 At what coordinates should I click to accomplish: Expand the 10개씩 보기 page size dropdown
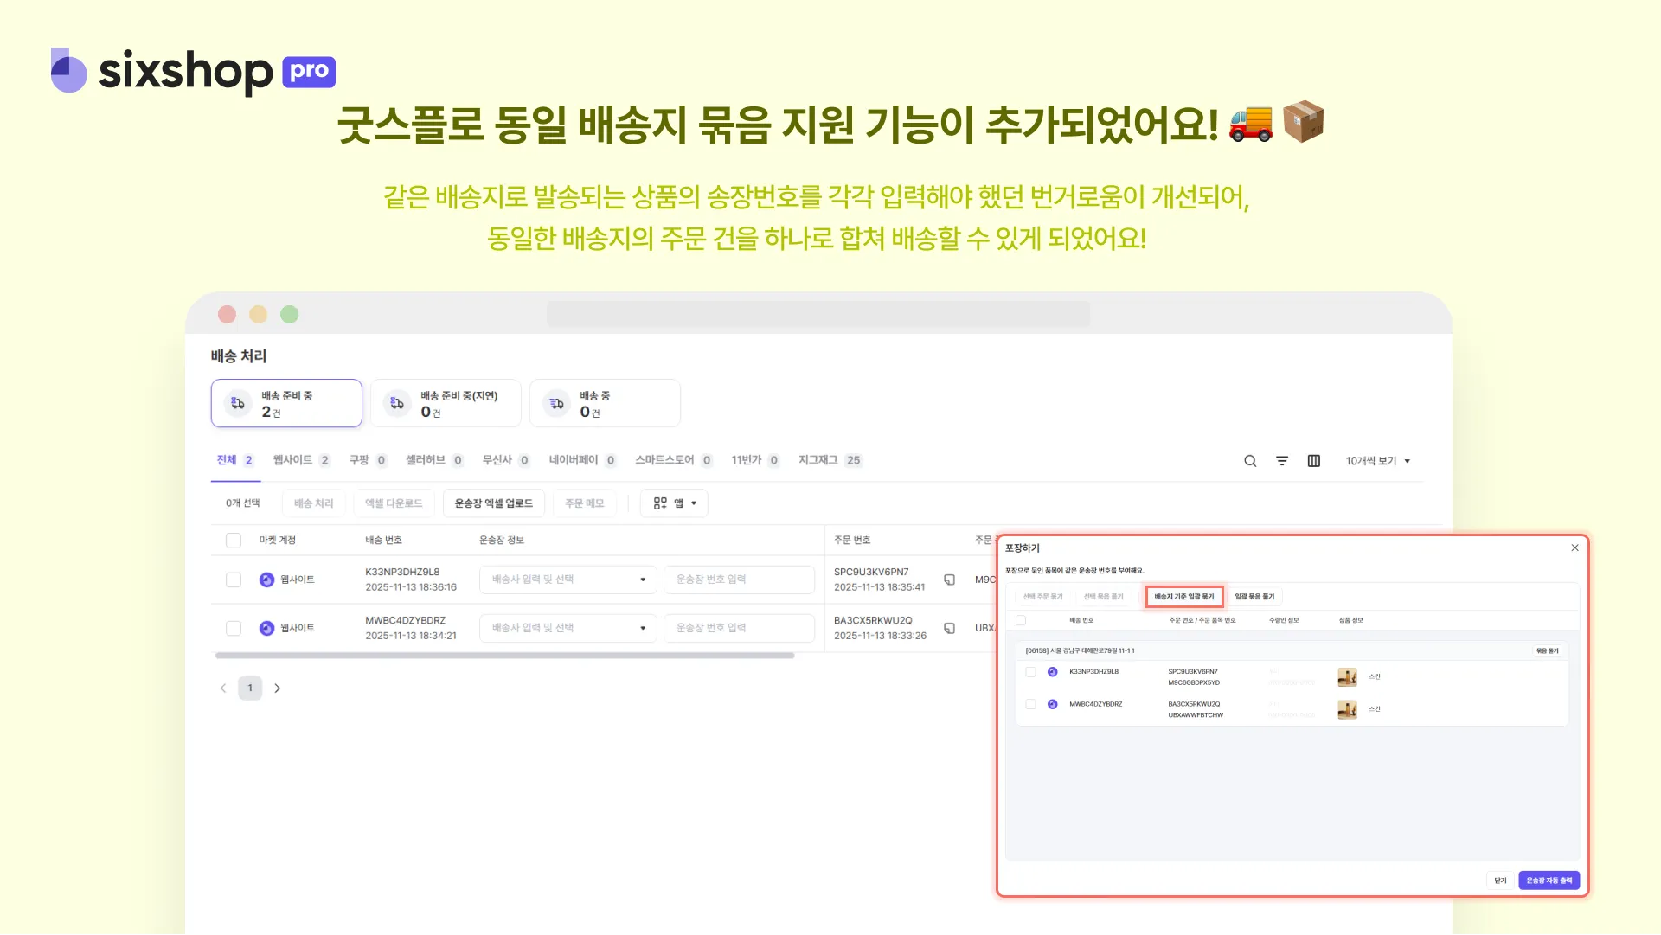1377,461
